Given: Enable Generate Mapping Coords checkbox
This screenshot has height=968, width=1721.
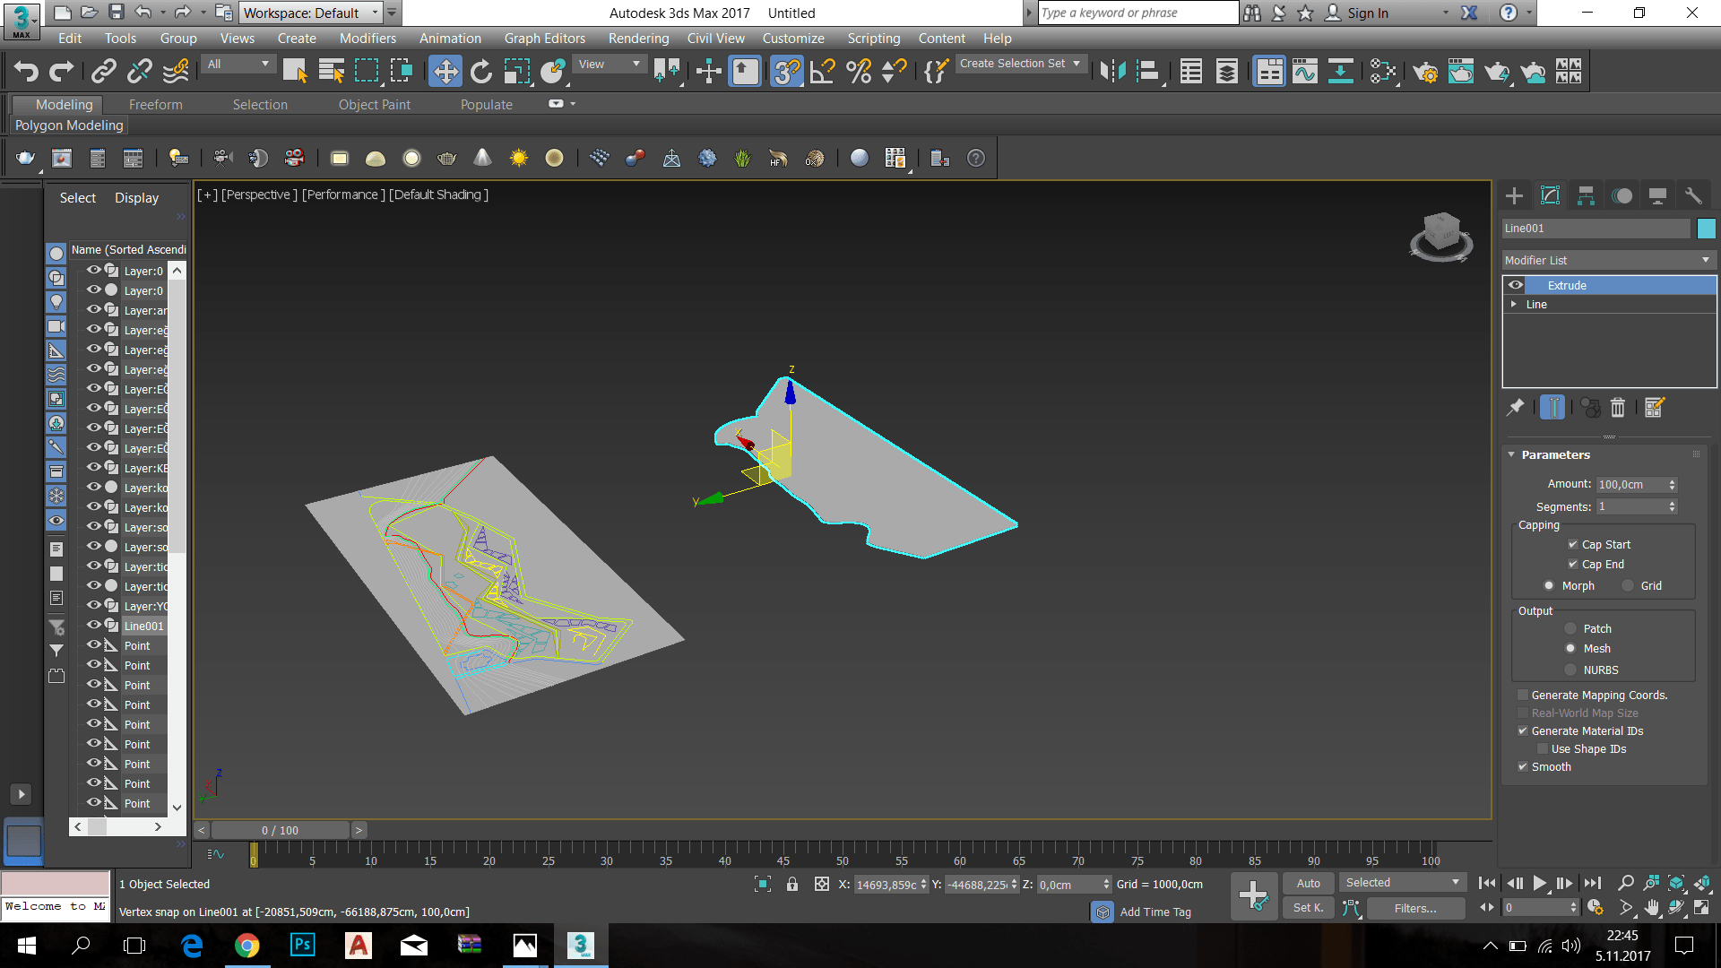Looking at the screenshot, I should point(1523,695).
